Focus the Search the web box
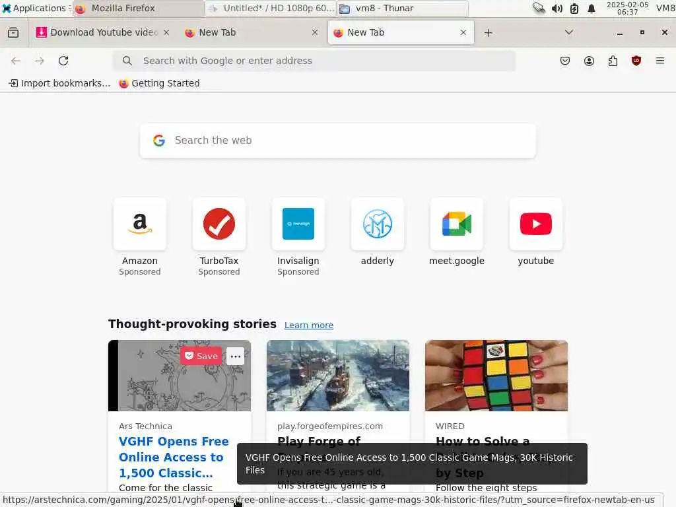This screenshot has height=507, width=676. pos(337,141)
